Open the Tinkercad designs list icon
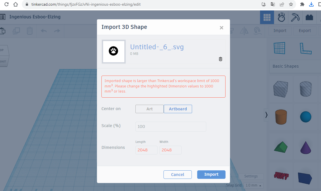Image resolution: width=321 pixels, height=191 pixels. coord(3,17)
